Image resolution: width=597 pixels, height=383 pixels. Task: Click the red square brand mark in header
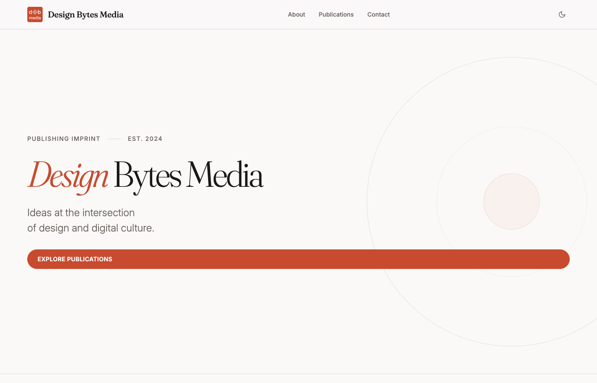[35, 14]
